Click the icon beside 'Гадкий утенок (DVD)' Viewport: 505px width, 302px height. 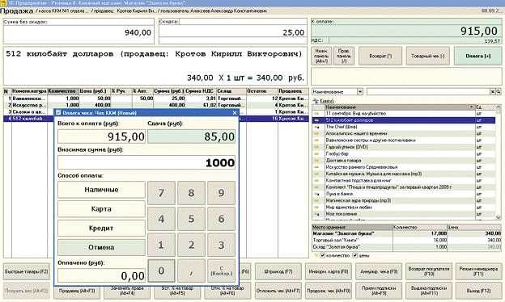[x=316, y=147]
